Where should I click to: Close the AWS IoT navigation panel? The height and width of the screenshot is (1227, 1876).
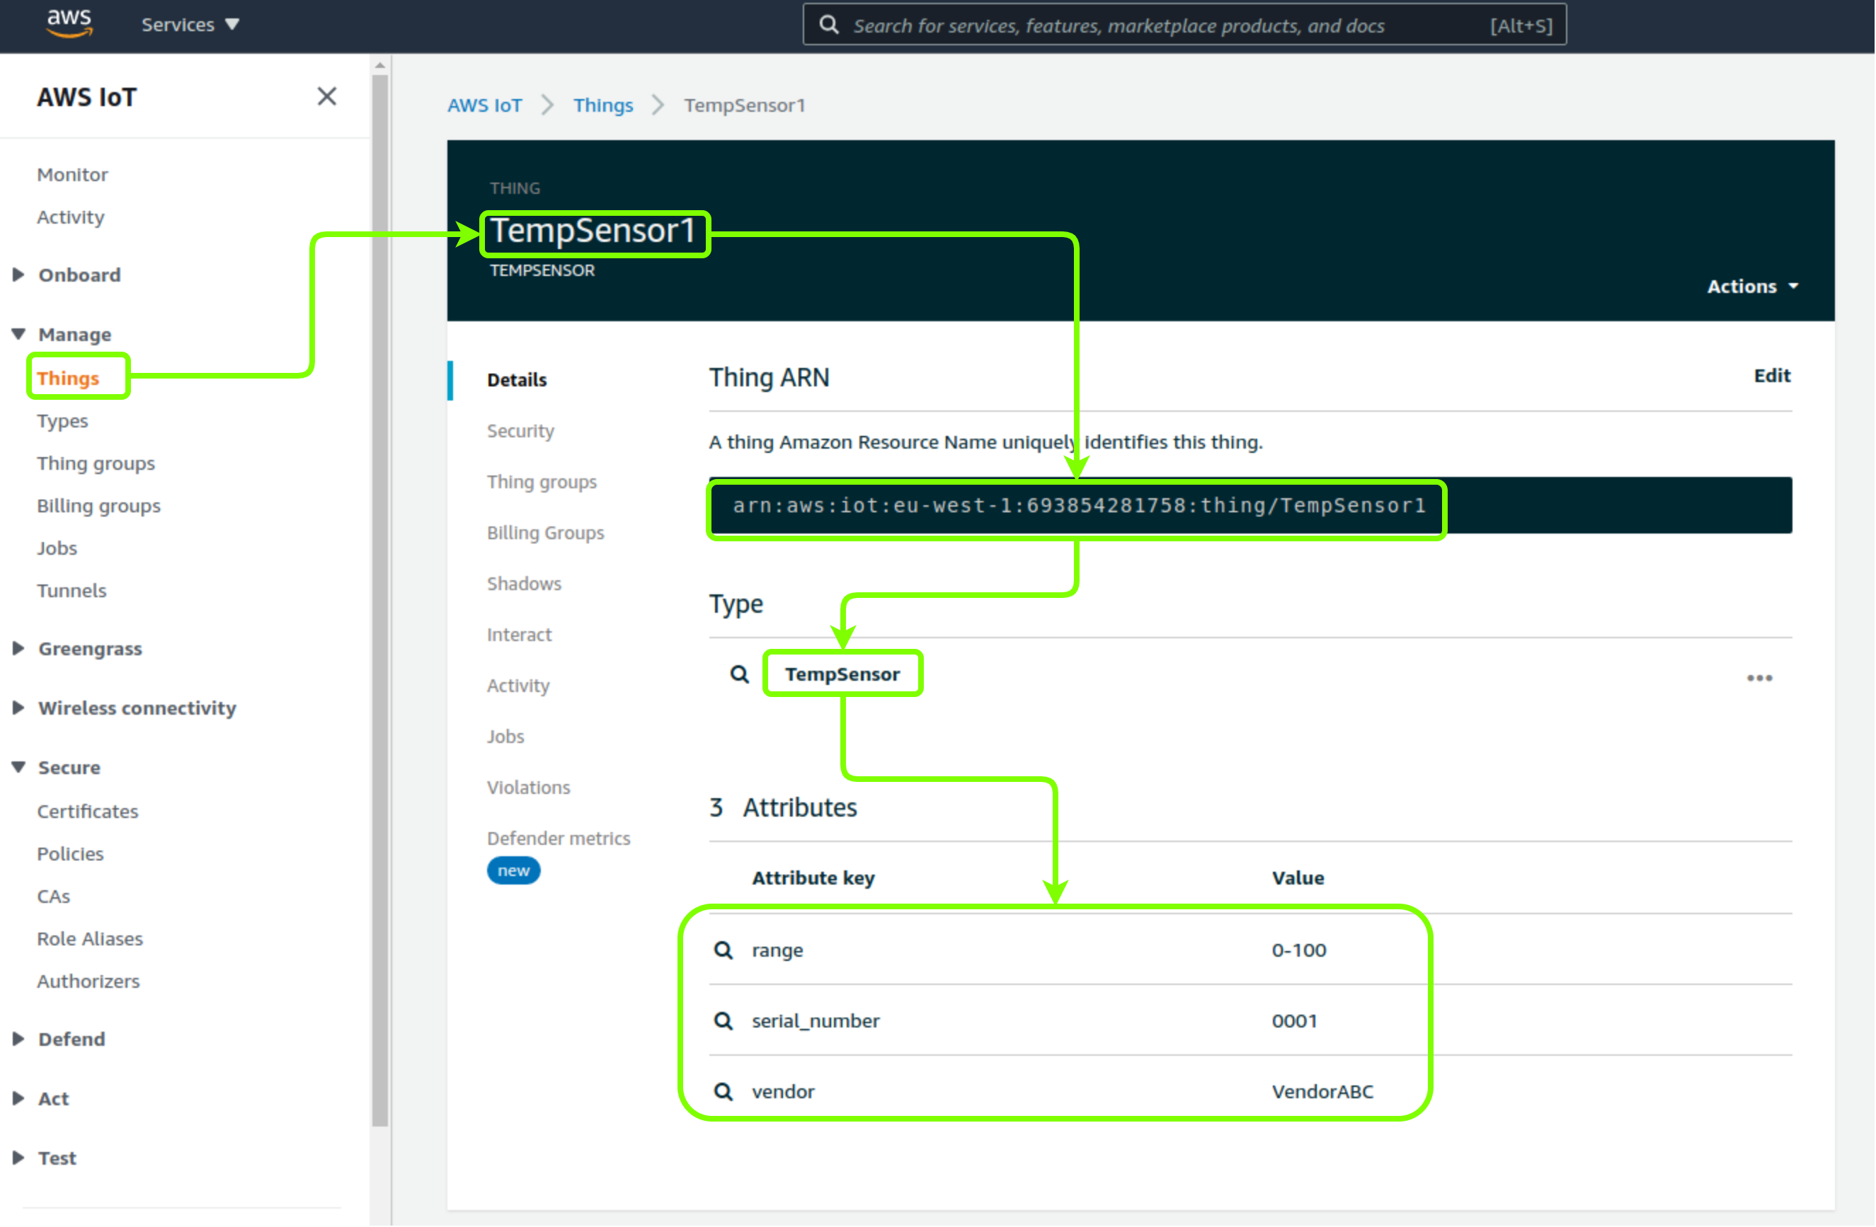(x=326, y=96)
